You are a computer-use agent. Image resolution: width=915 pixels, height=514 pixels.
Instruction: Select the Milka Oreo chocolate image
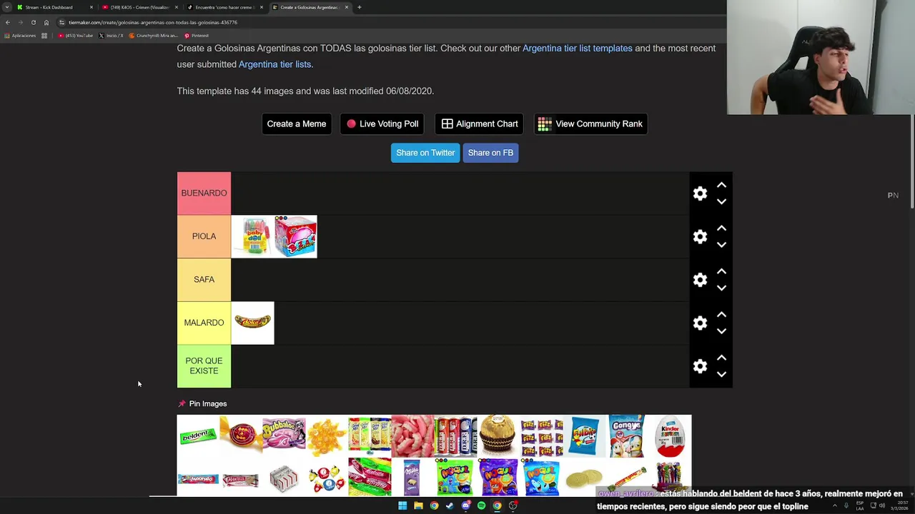(412, 478)
